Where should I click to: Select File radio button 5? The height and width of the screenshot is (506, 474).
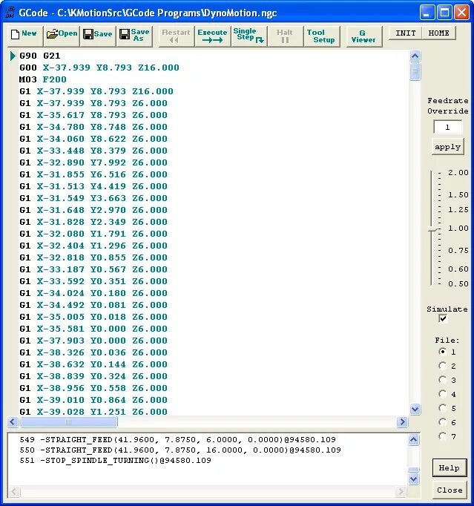coord(443,408)
